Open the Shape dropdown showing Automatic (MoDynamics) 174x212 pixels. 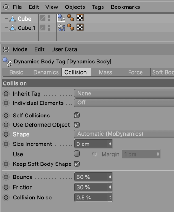pyautogui.click(x=124, y=134)
